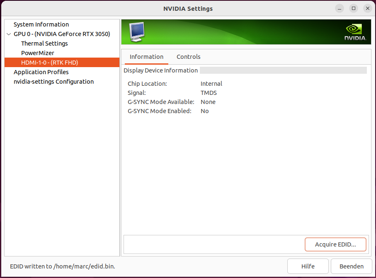Click the G-SYNC Mode Available label
The image size is (376, 278).
(x=161, y=102)
